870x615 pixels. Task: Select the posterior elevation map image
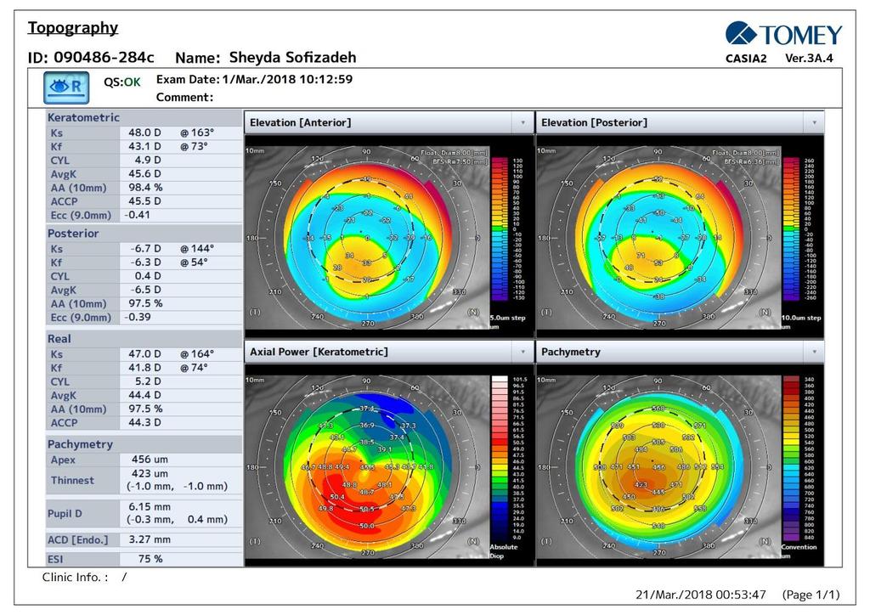[x=658, y=237]
